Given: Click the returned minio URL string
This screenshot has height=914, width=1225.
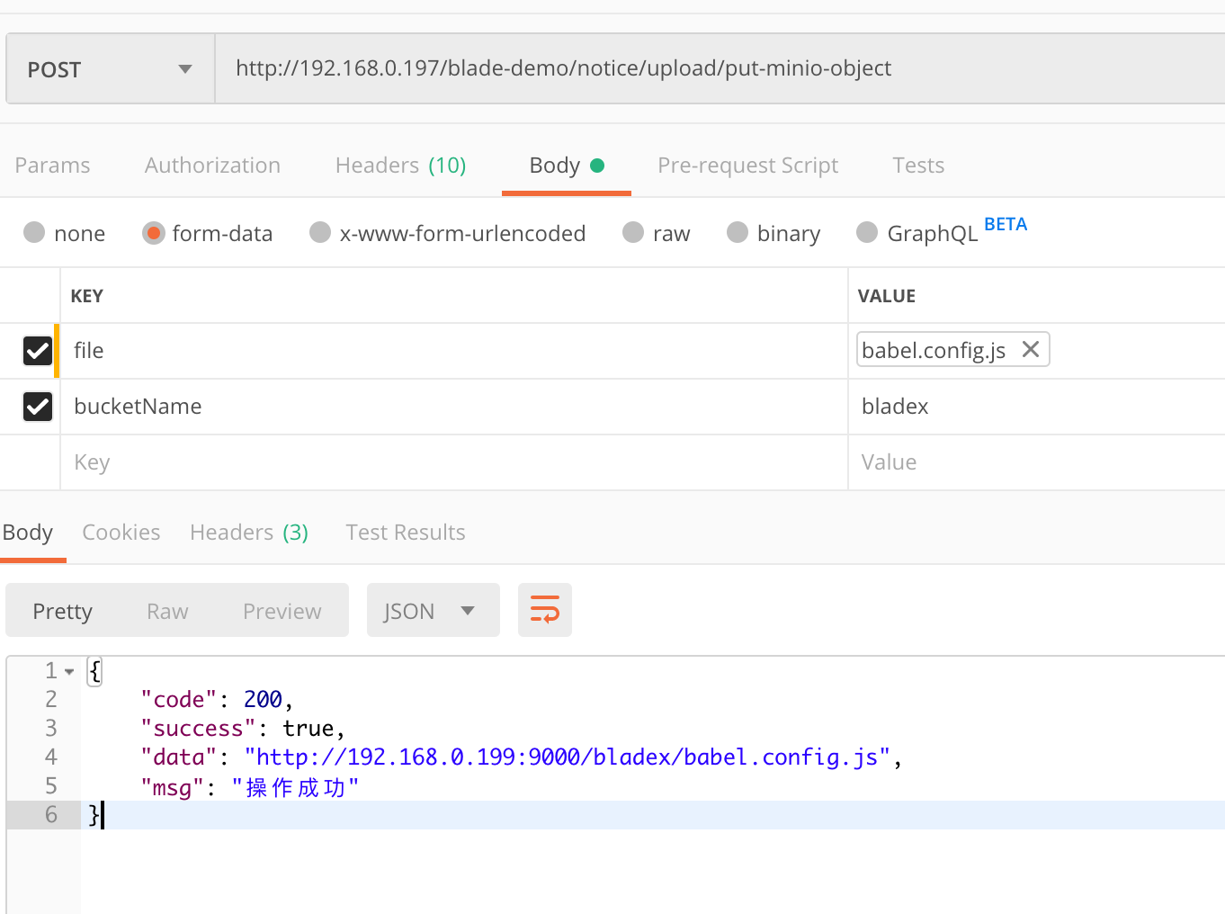Looking at the screenshot, I should coord(568,757).
